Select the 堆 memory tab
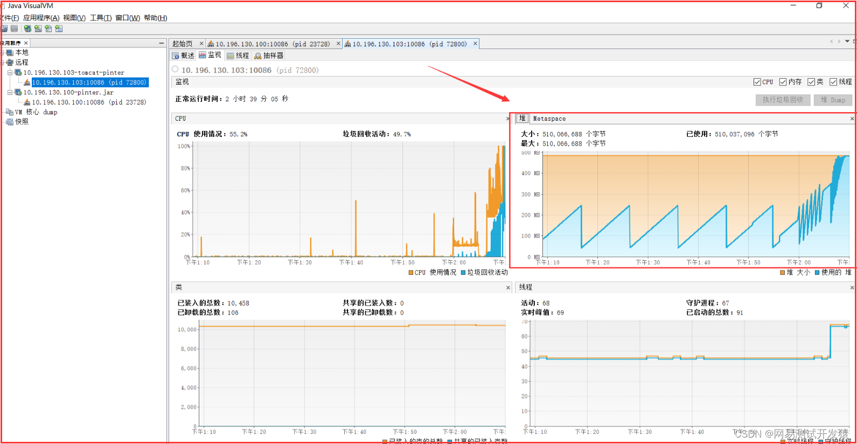 pyautogui.click(x=522, y=119)
